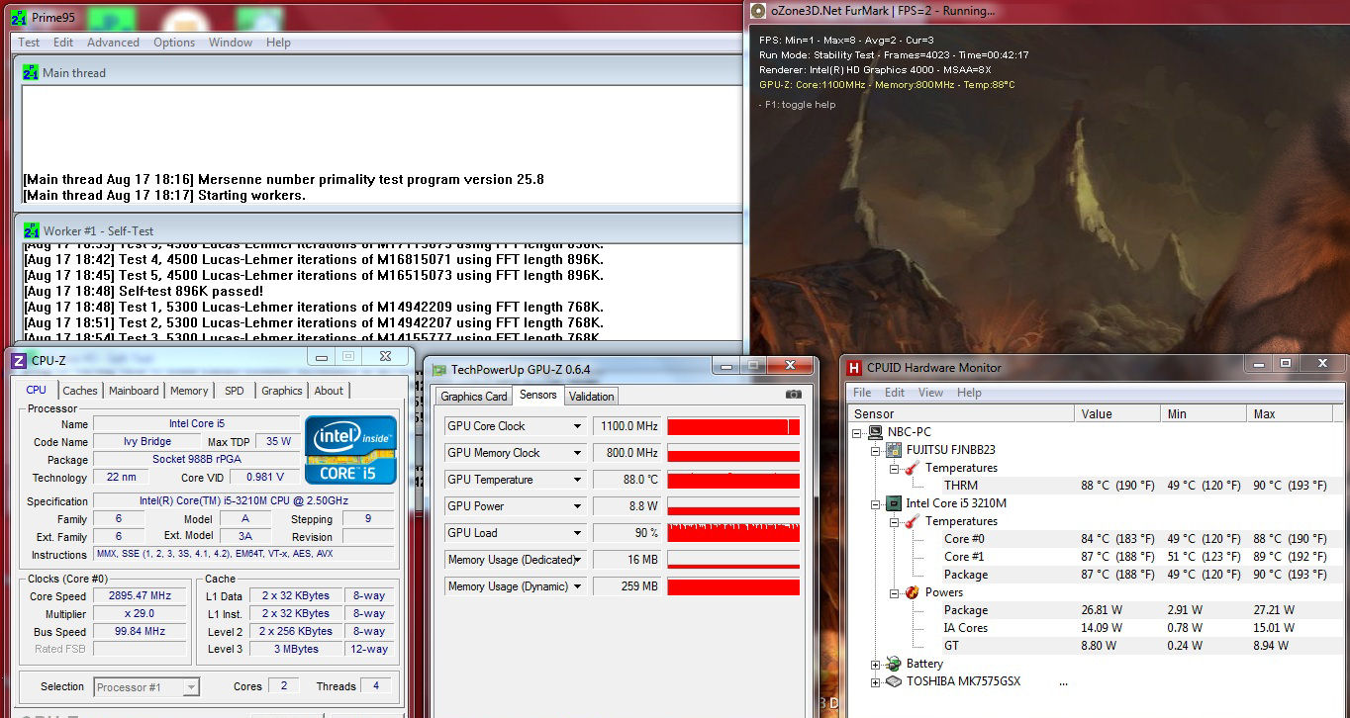Open the Window menu in Prime95

231,43
